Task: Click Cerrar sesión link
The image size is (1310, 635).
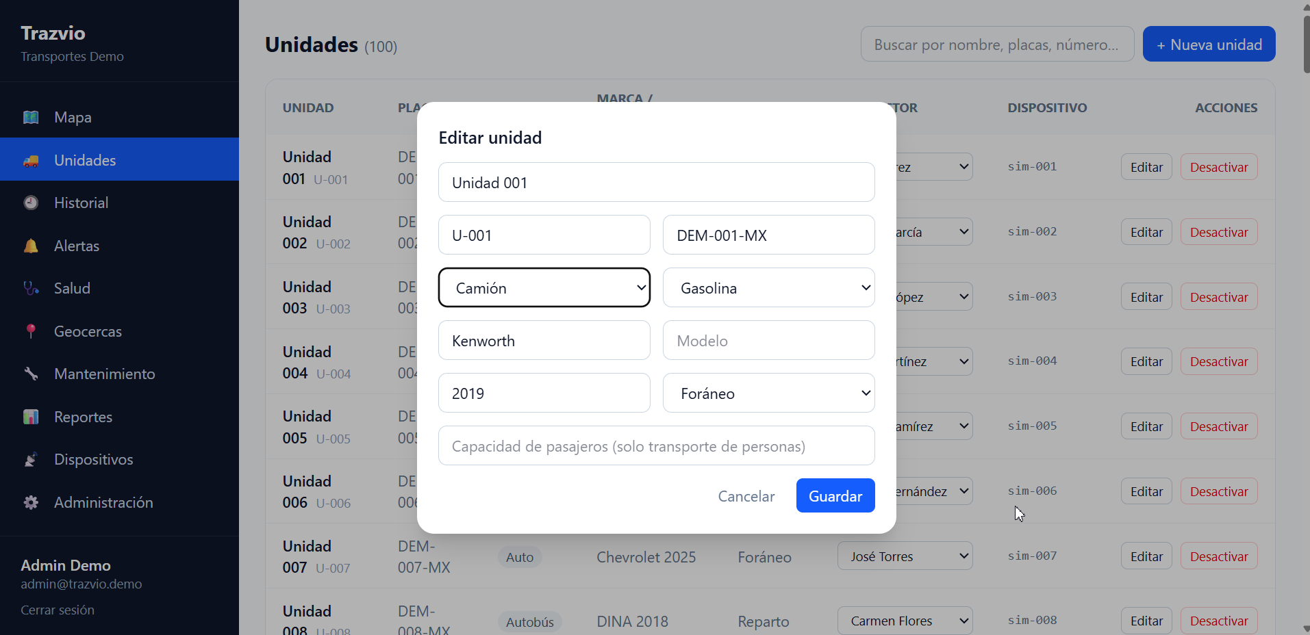Action: [58, 610]
